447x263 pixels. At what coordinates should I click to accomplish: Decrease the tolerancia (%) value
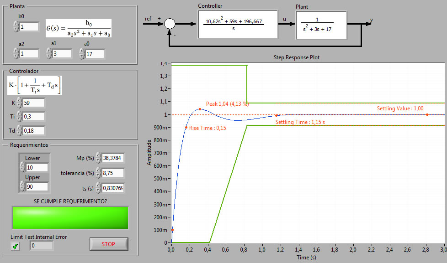pyautogui.click(x=97, y=175)
